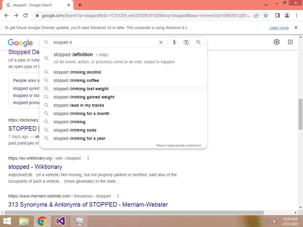Toggle Chrome side panel icon
Image resolution: width=303 pixels, height=227 pixels.
(x=278, y=15)
